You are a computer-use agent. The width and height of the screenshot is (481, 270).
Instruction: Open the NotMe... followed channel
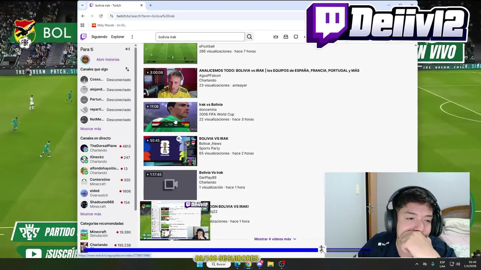click(105, 120)
